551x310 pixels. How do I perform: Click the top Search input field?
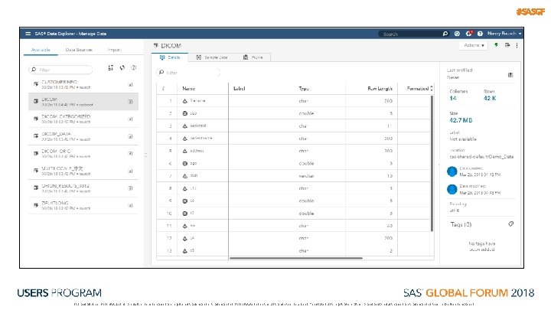(x=410, y=34)
